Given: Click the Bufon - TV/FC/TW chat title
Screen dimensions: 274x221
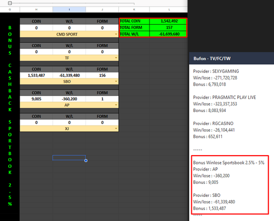Looking at the screenshot, I should click(212, 59).
